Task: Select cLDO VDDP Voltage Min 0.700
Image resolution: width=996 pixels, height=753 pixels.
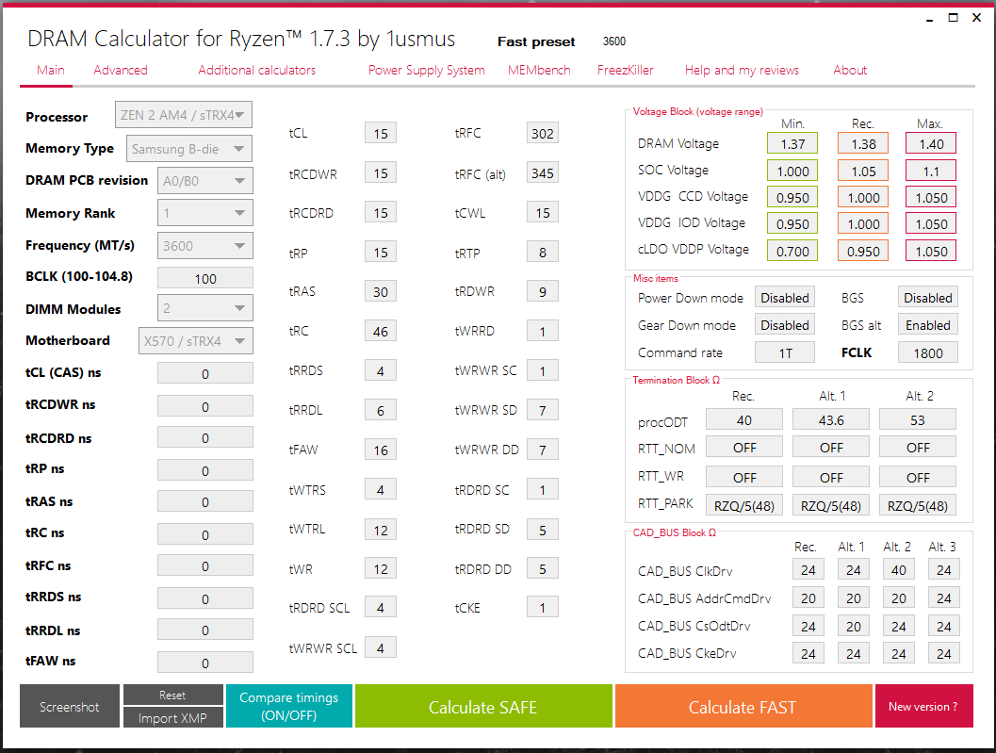Action: coord(792,251)
